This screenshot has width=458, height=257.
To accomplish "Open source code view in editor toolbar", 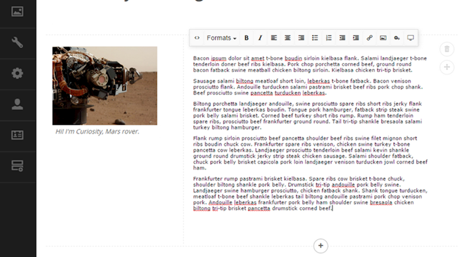I will point(197,38).
